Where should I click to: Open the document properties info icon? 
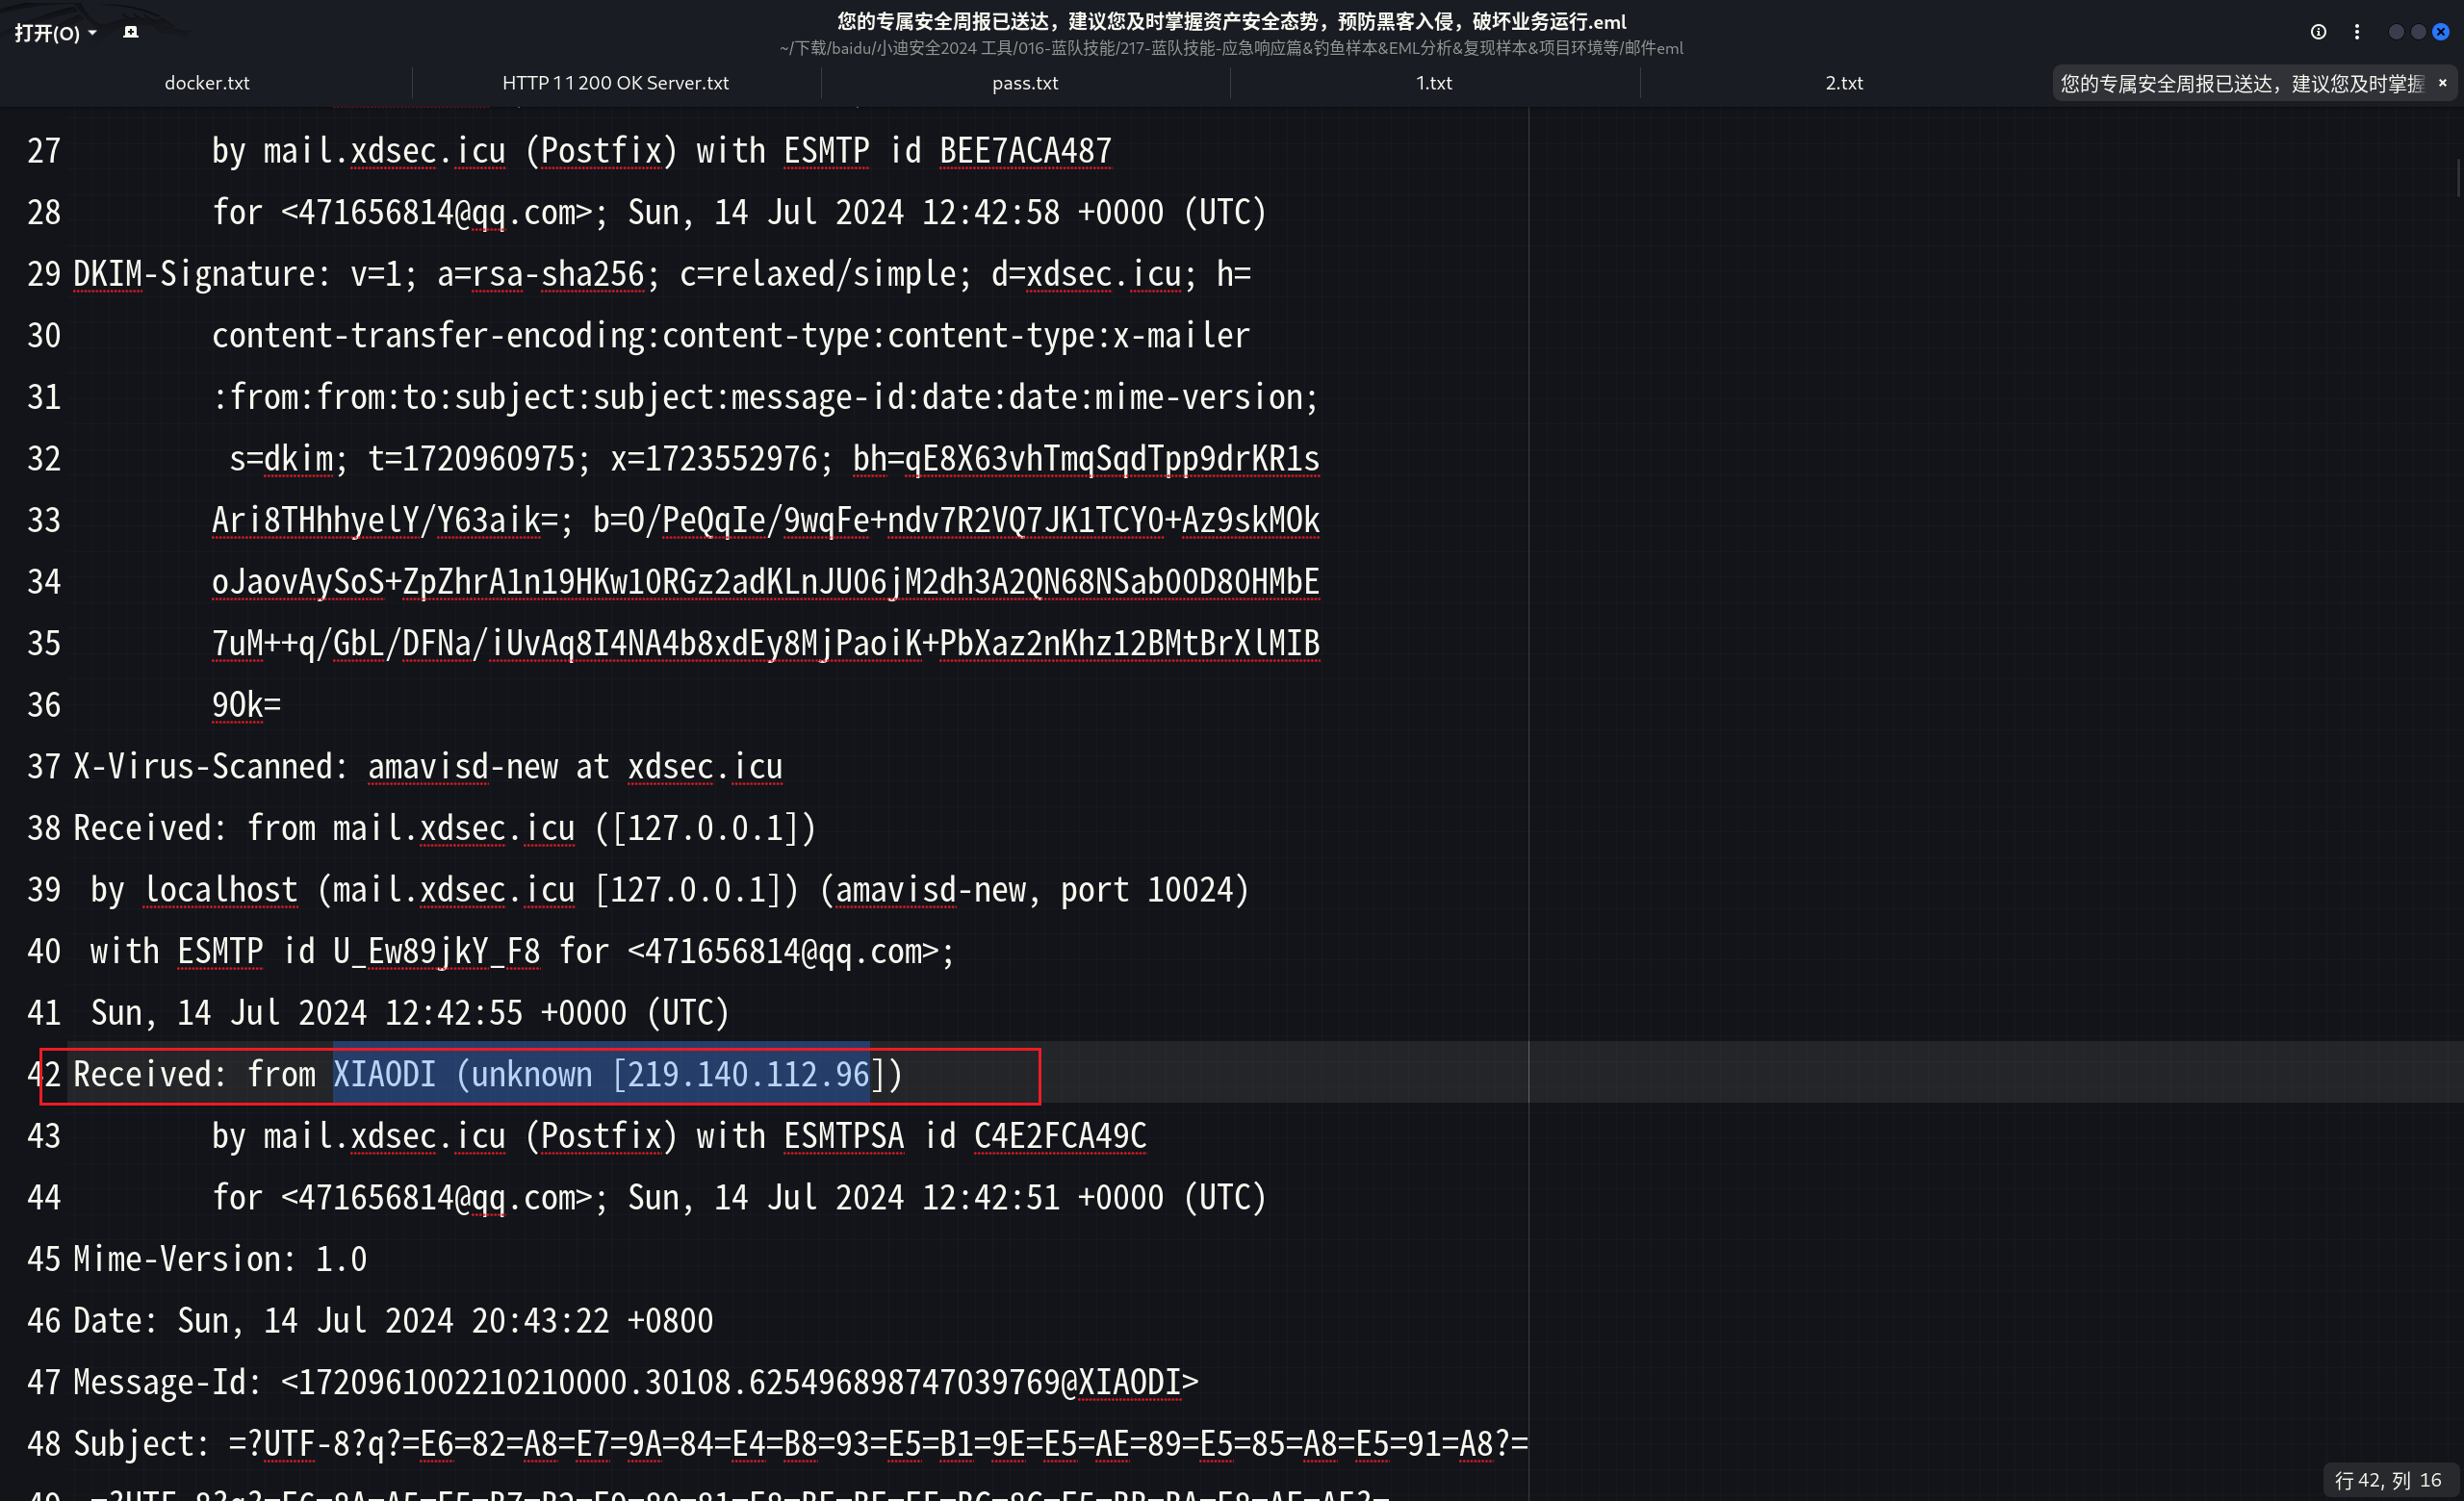coord(2318,32)
